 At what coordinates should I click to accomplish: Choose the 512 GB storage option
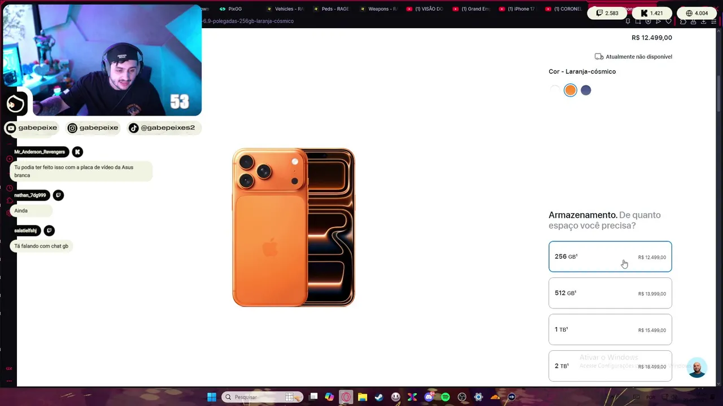click(610, 293)
